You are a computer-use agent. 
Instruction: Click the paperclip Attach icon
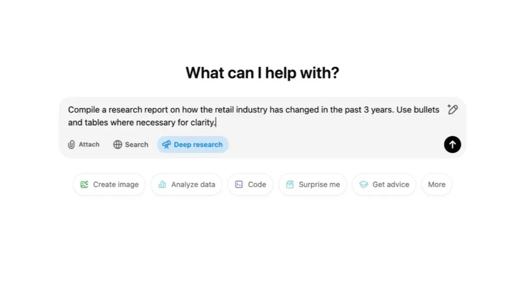[71, 145]
